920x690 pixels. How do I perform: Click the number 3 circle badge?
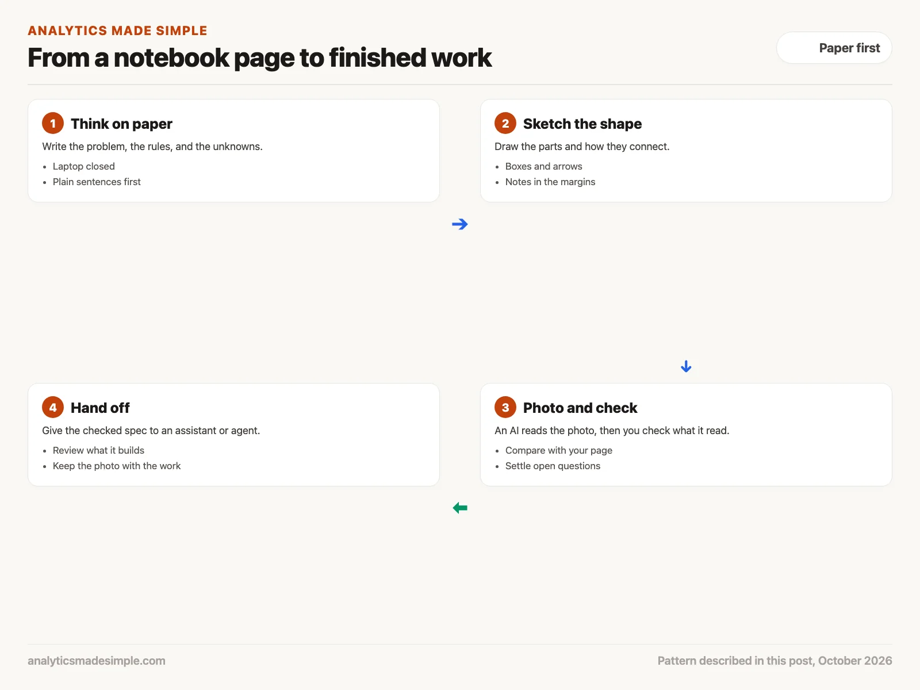coord(505,407)
